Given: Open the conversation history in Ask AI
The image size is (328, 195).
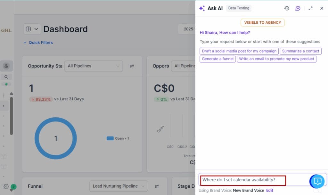Looking at the screenshot, I should click(287, 8).
